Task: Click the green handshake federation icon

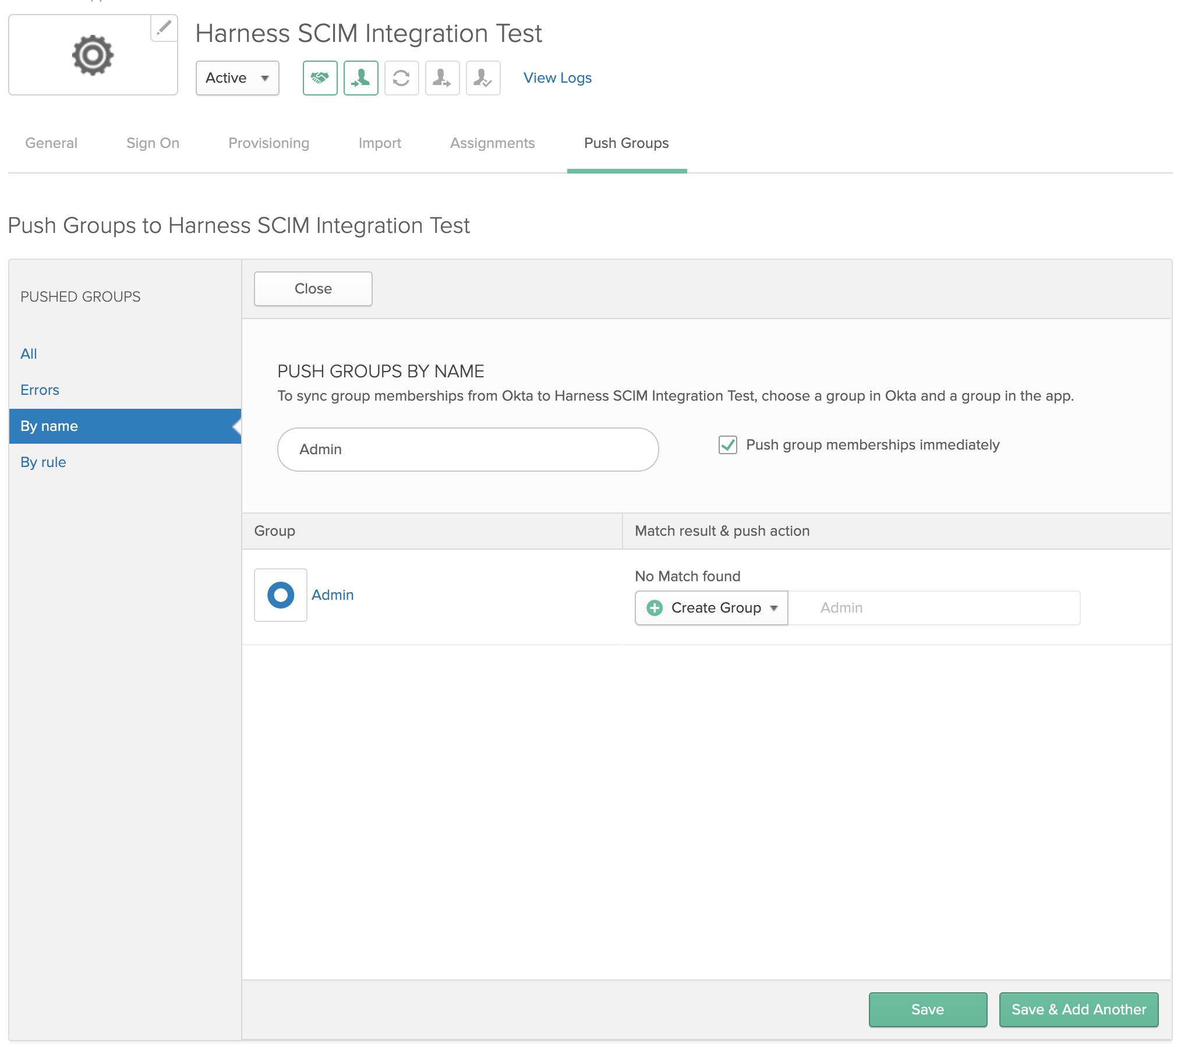Action: [320, 78]
